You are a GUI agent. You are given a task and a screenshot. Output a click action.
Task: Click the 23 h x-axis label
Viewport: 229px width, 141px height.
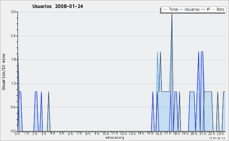(220, 133)
